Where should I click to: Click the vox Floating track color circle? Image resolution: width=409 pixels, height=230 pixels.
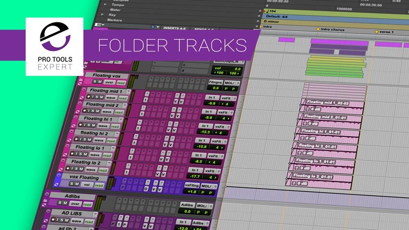59,175
